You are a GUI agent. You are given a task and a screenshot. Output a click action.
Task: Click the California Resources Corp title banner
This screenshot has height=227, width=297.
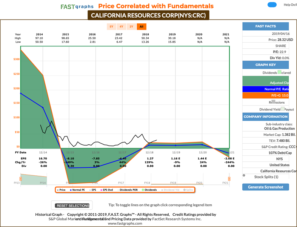pos(148,15)
